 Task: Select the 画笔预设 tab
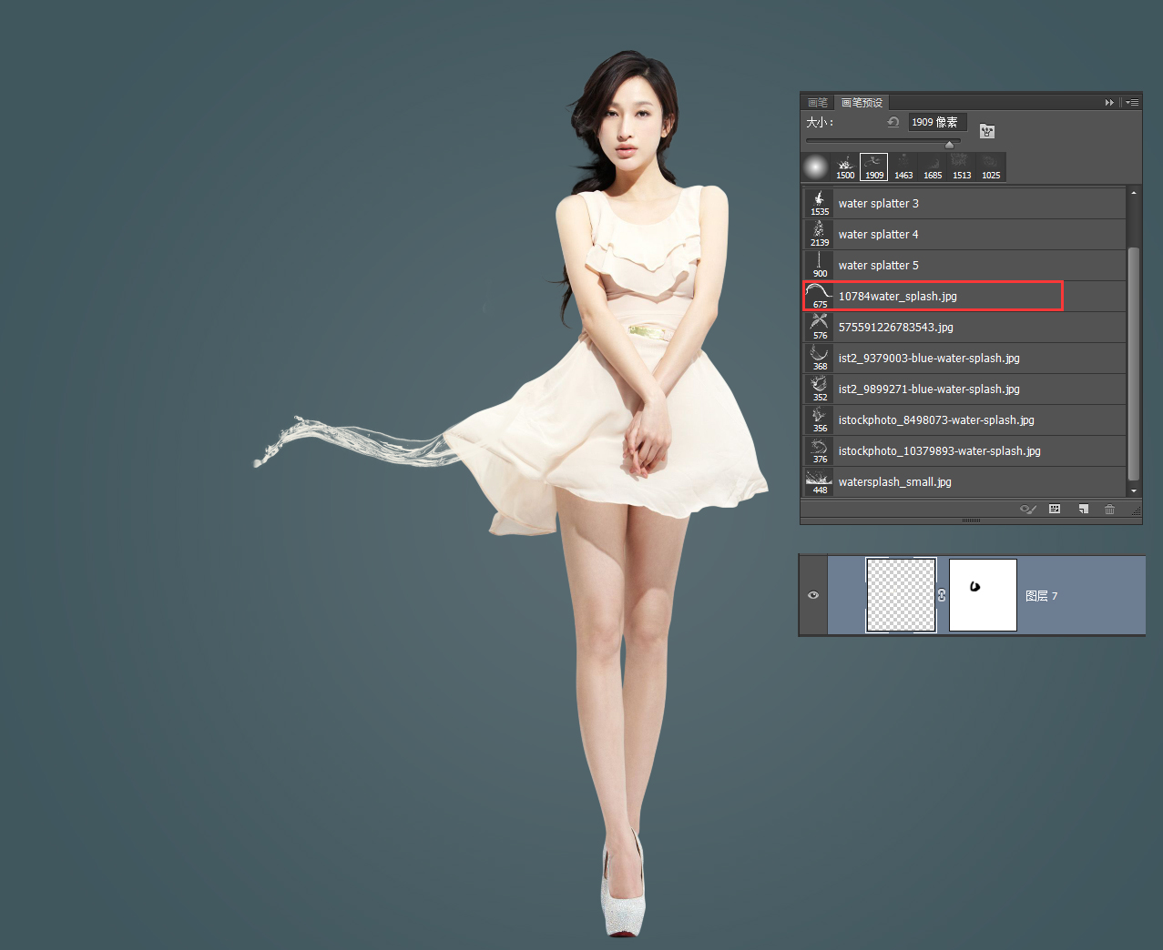point(862,103)
